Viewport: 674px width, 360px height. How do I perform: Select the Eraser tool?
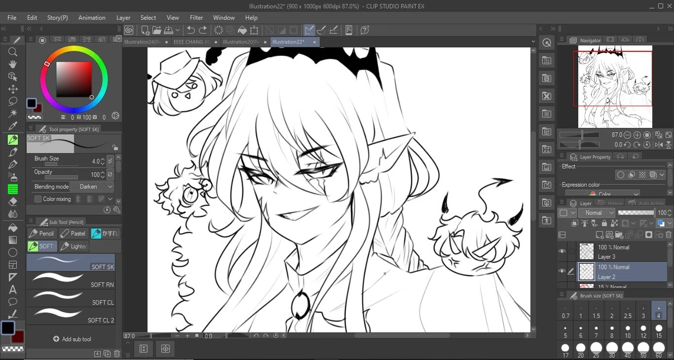point(13,201)
